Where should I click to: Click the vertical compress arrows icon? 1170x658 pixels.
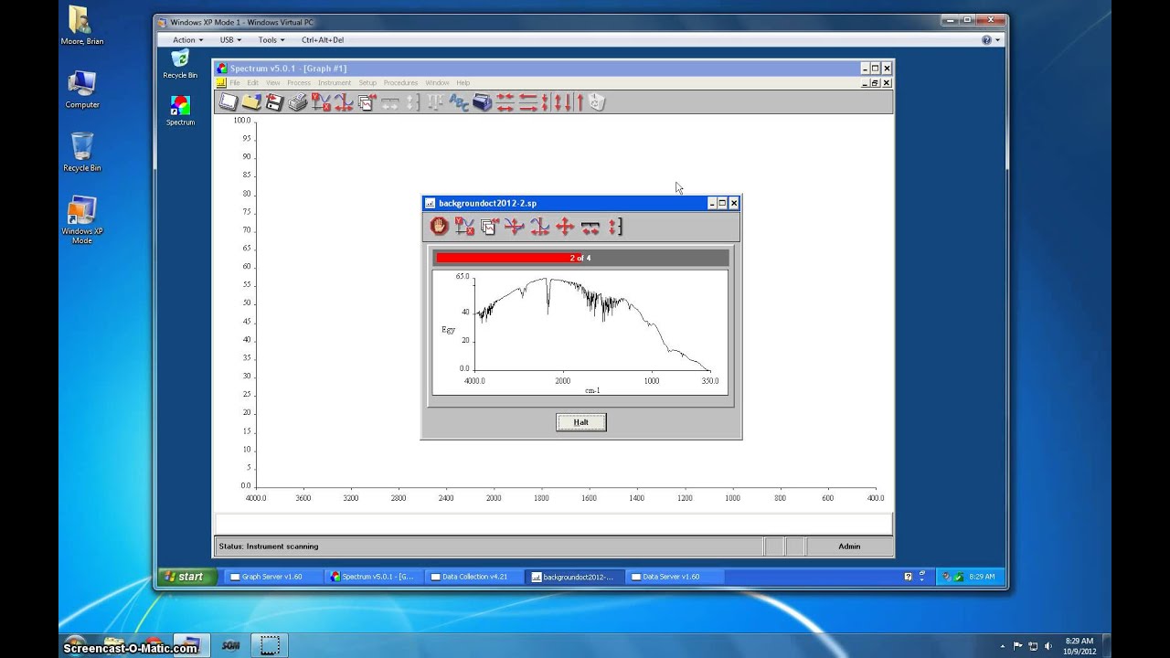click(546, 102)
